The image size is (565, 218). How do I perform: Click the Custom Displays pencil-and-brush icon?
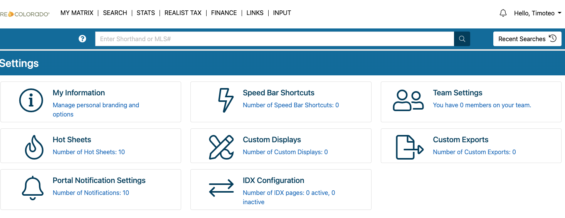(221, 147)
